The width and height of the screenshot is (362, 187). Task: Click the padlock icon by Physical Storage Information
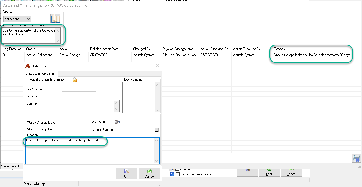(x=75, y=80)
